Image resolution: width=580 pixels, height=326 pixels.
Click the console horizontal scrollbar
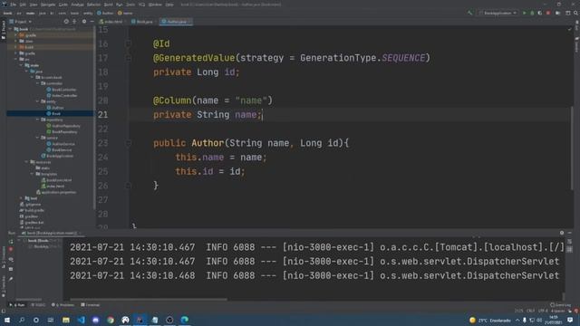pos(149,300)
